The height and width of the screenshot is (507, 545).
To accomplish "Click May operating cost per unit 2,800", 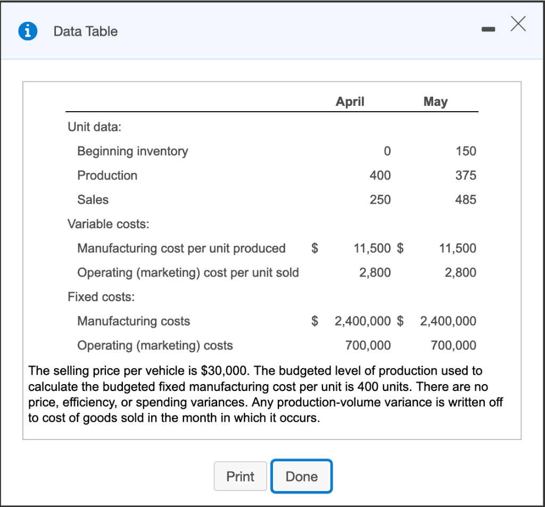I will pos(460,273).
